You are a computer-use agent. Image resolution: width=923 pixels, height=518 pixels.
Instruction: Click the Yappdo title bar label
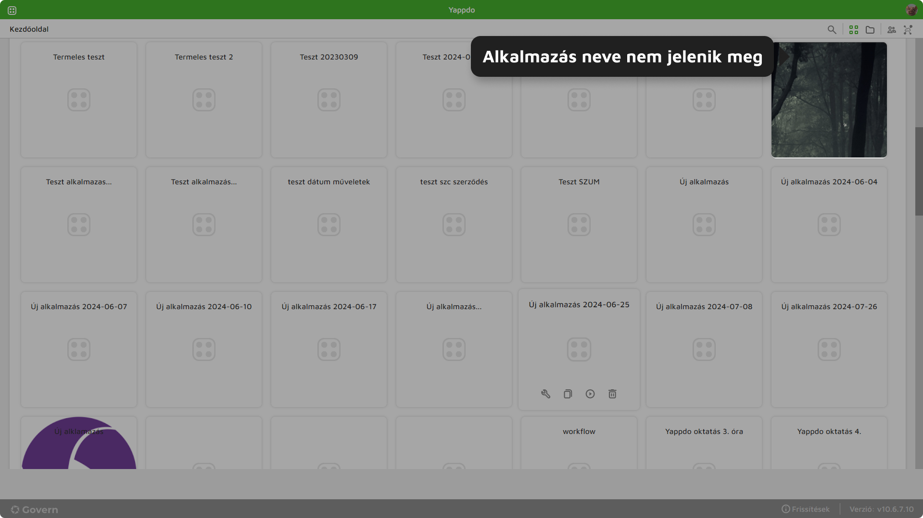click(x=461, y=10)
